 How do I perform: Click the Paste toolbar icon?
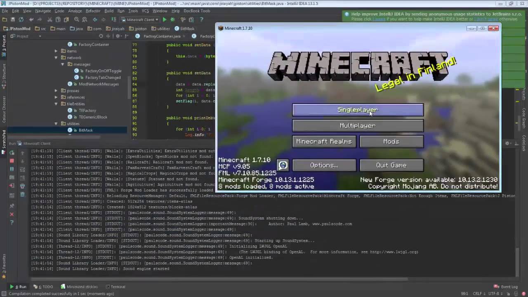click(x=66, y=19)
